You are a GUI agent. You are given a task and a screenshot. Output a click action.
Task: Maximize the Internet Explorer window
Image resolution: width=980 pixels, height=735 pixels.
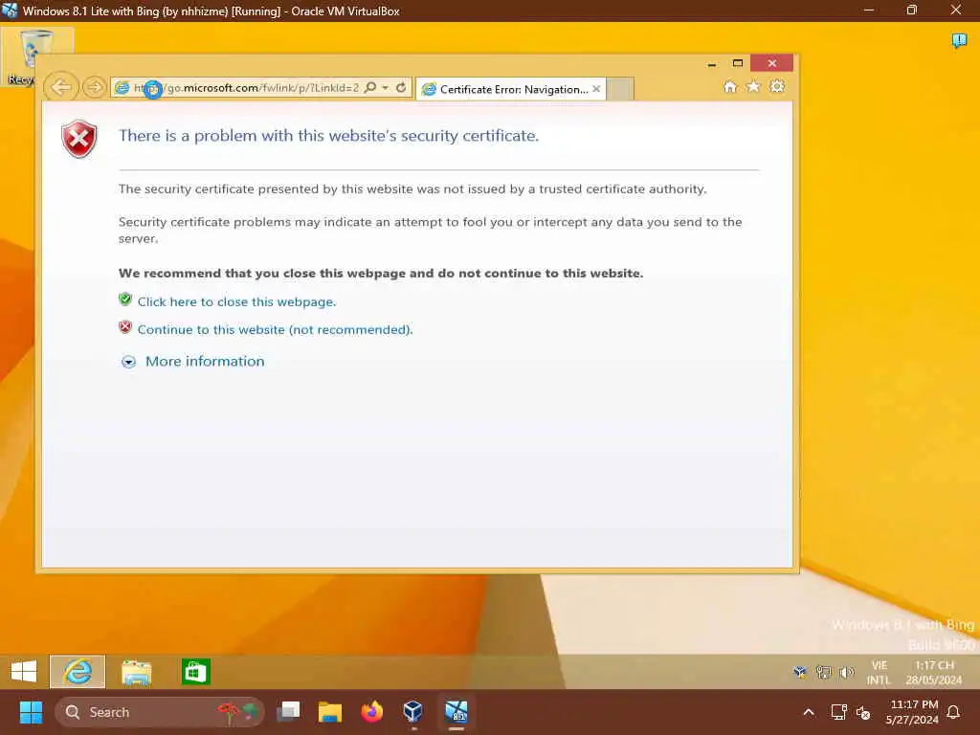click(x=738, y=63)
